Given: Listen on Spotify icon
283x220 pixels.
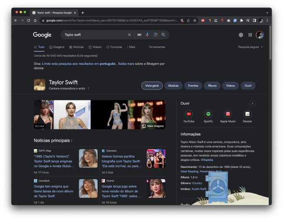Looking at the screenshot, I should pos(208,114).
